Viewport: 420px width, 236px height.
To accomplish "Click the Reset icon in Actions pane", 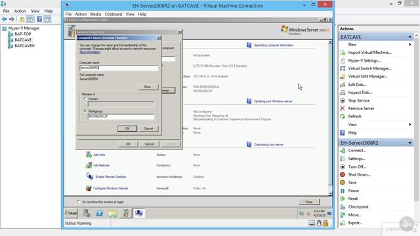I will (343, 199).
